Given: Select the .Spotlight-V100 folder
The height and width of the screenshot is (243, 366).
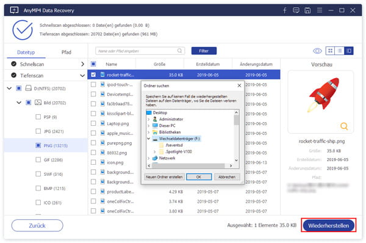Looking at the screenshot, I should (178, 151).
